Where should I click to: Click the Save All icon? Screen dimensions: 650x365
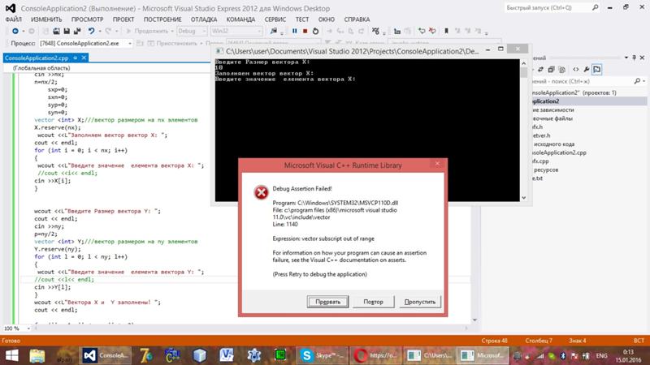[x=77, y=31]
